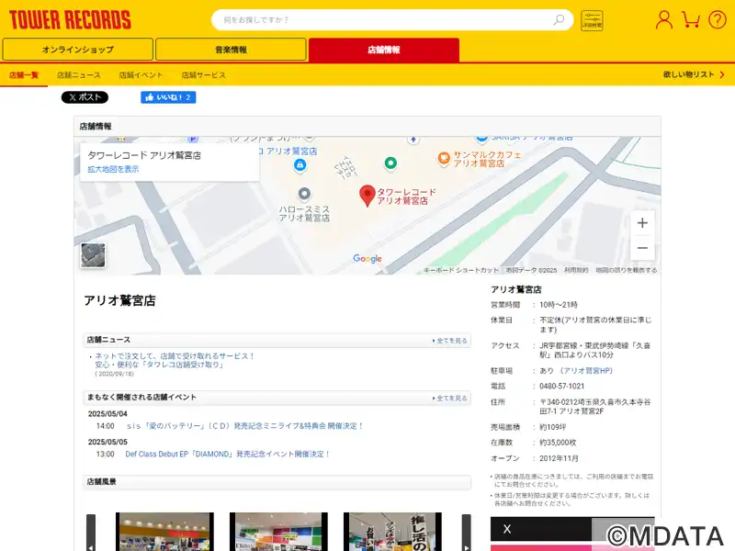Click the 拡大地図を表示 link
The image size is (735, 551).
point(113,169)
